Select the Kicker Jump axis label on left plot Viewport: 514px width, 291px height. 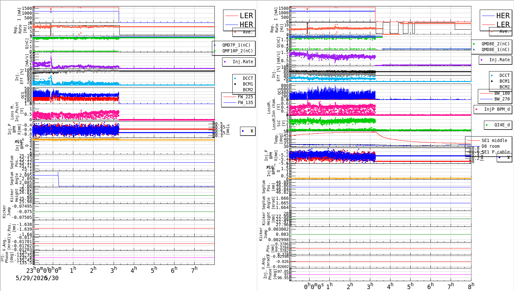click(x=7, y=212)
